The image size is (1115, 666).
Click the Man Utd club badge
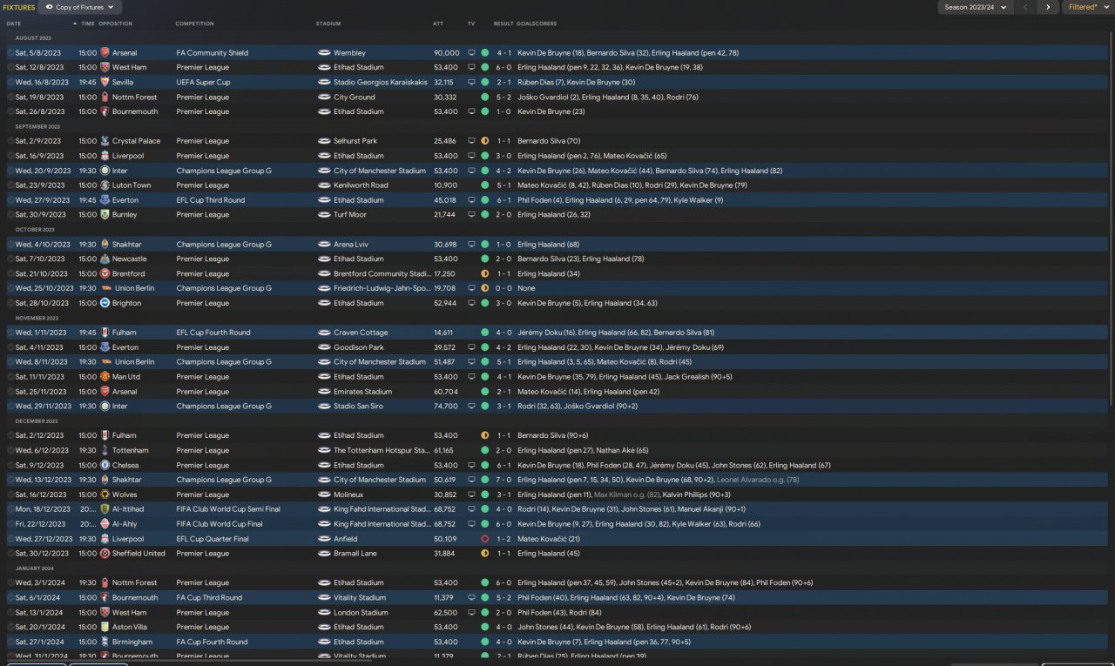(x=105, y=377)
